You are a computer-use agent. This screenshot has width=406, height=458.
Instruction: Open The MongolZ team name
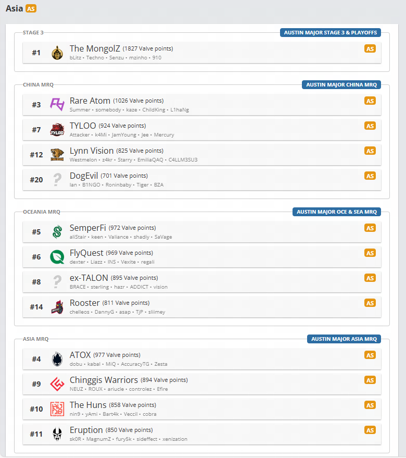pos(95,48)
